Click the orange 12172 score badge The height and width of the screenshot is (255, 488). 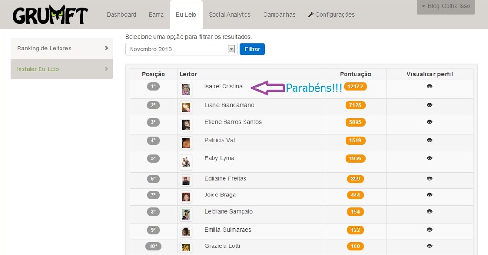(355, 86)
